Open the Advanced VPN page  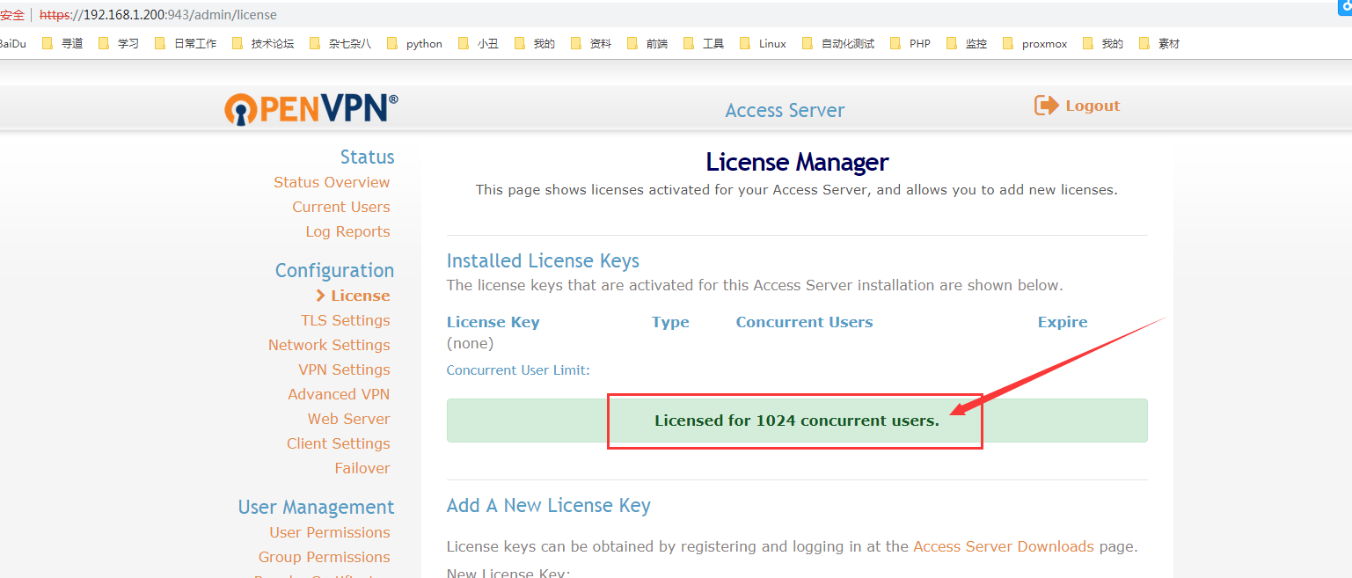coord(339,394)
